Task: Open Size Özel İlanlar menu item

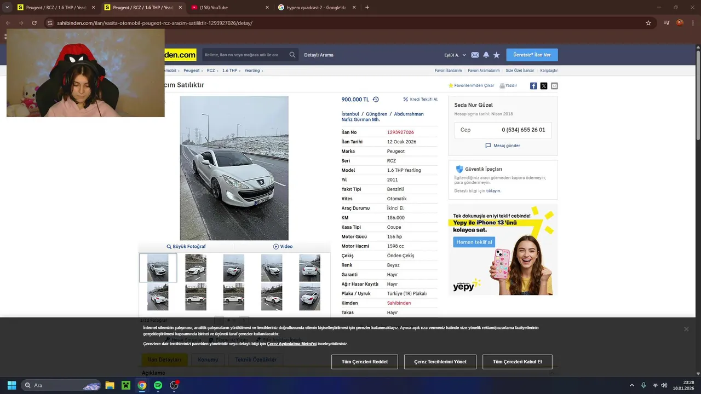Action: point(520,71)
